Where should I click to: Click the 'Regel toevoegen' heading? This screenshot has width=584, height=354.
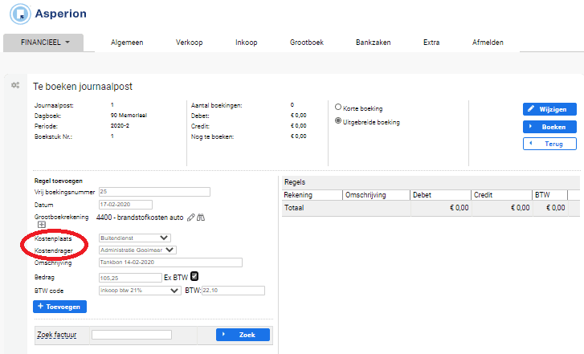click(59, 181)
